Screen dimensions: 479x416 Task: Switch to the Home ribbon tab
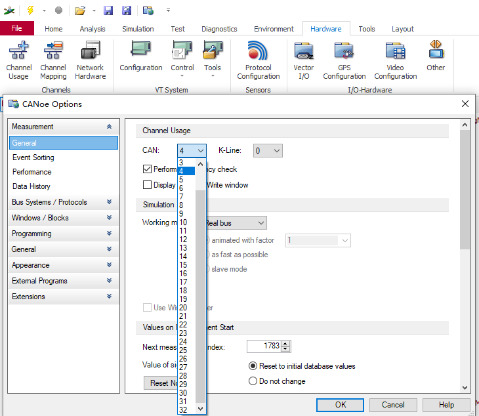(x=53, y=29)
